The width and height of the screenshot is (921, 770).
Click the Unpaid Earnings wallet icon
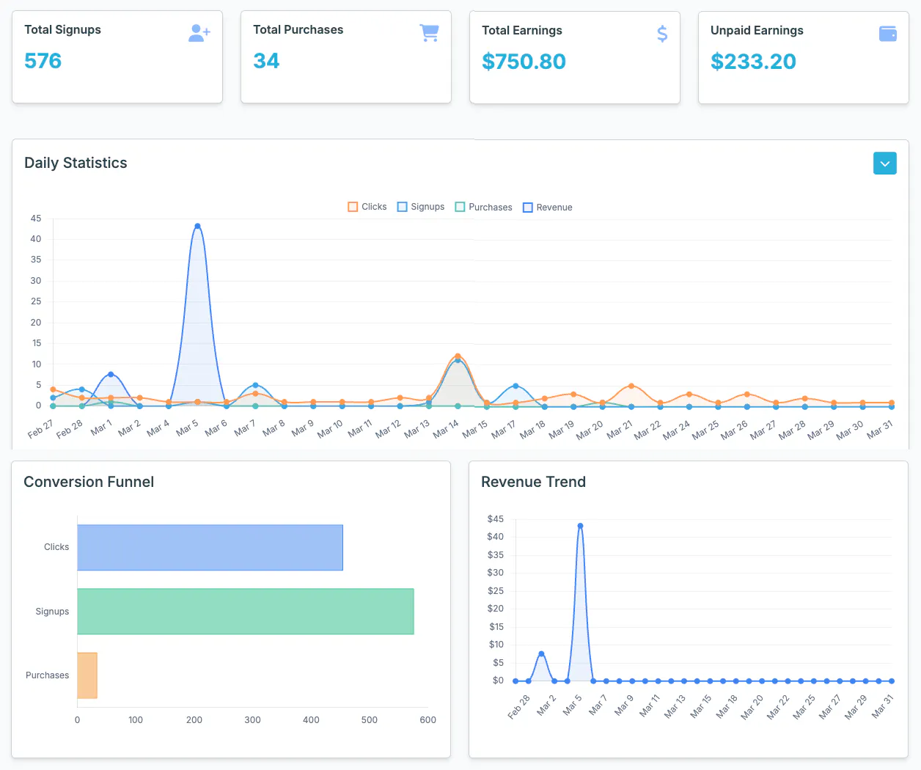pos(888,34)
